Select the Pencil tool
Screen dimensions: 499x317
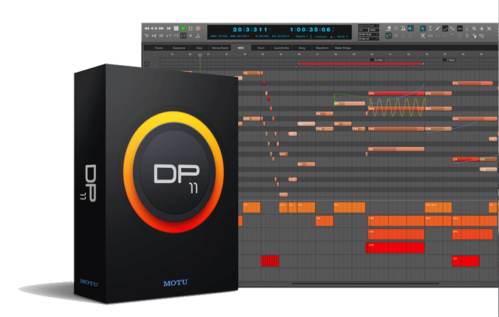point(438,29)
